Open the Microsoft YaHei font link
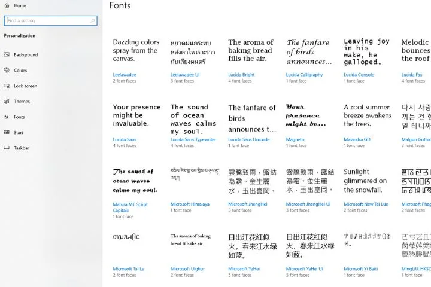This screenshot has width=431, height=287. [244, 269]
